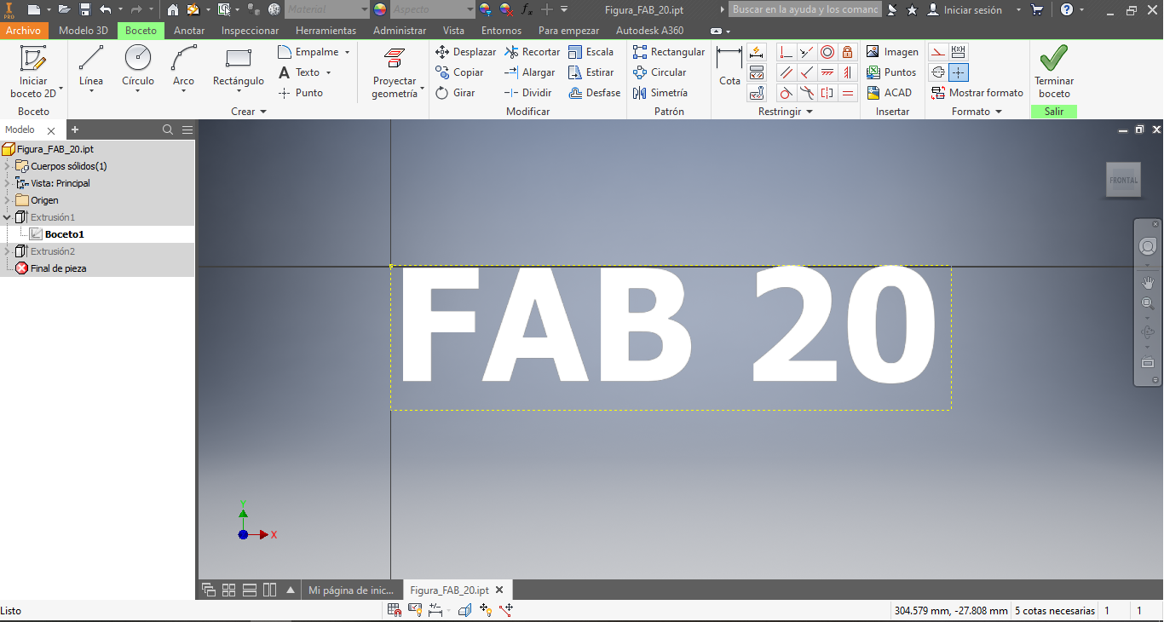
Task: Open the Archivo menu
Action: (24, 31)
